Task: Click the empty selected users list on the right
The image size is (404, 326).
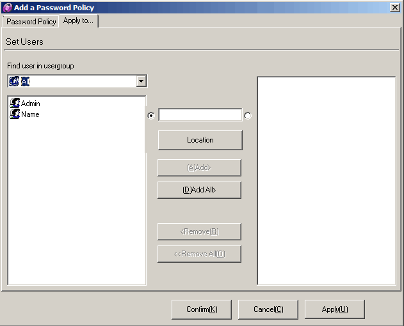Action: [x=326, y=180]
